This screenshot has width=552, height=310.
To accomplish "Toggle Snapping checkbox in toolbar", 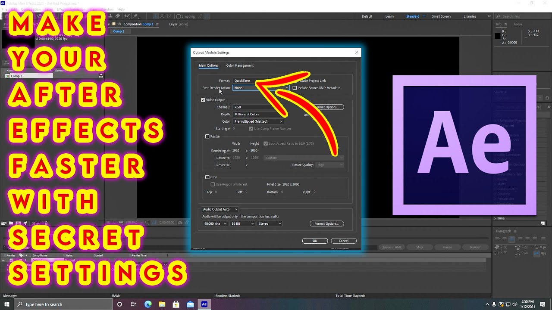I will coord(178,16).
